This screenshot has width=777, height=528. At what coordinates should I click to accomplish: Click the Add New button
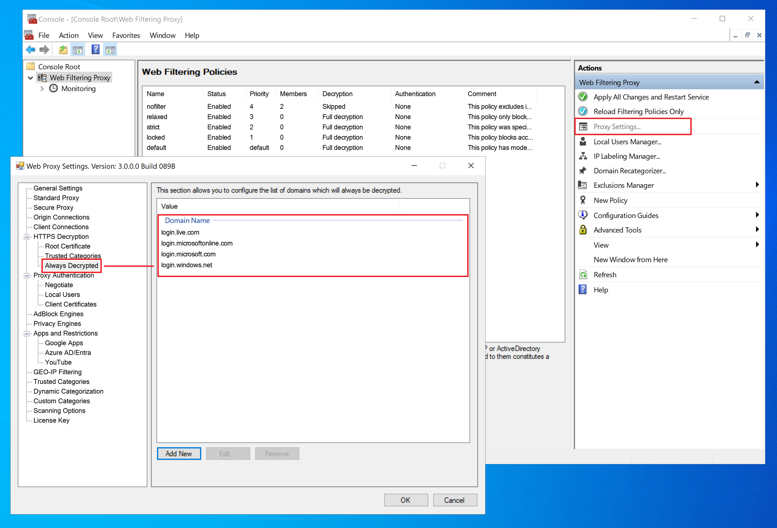(x=179, y=454)
